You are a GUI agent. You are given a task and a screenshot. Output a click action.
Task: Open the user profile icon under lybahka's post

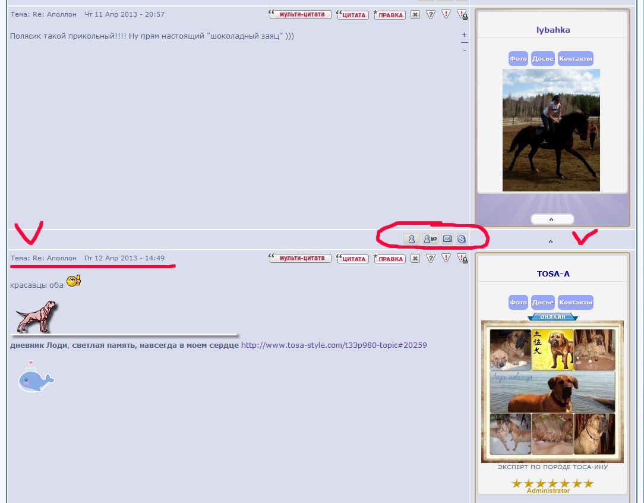click(x=411, y=239)
